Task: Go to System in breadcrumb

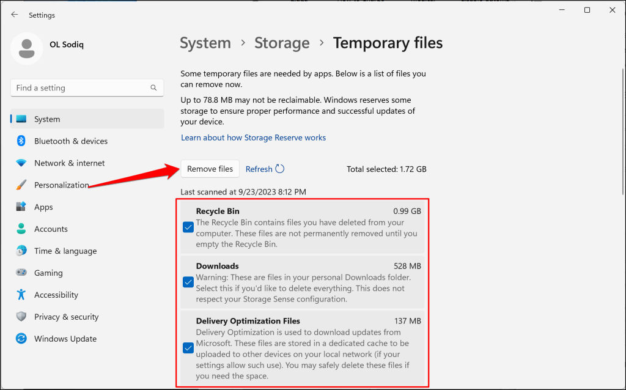Action: (205, 43)
